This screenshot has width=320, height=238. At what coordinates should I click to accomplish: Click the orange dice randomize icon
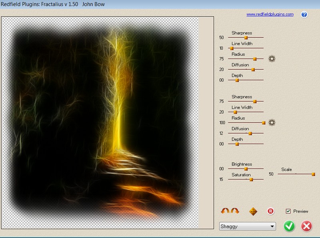point(253,212)
